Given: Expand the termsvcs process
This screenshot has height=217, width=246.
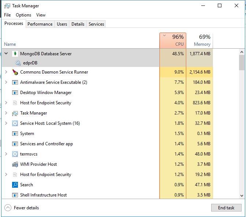Looking at the screenshot, I should pyautogui.click(x=6, y=154).
